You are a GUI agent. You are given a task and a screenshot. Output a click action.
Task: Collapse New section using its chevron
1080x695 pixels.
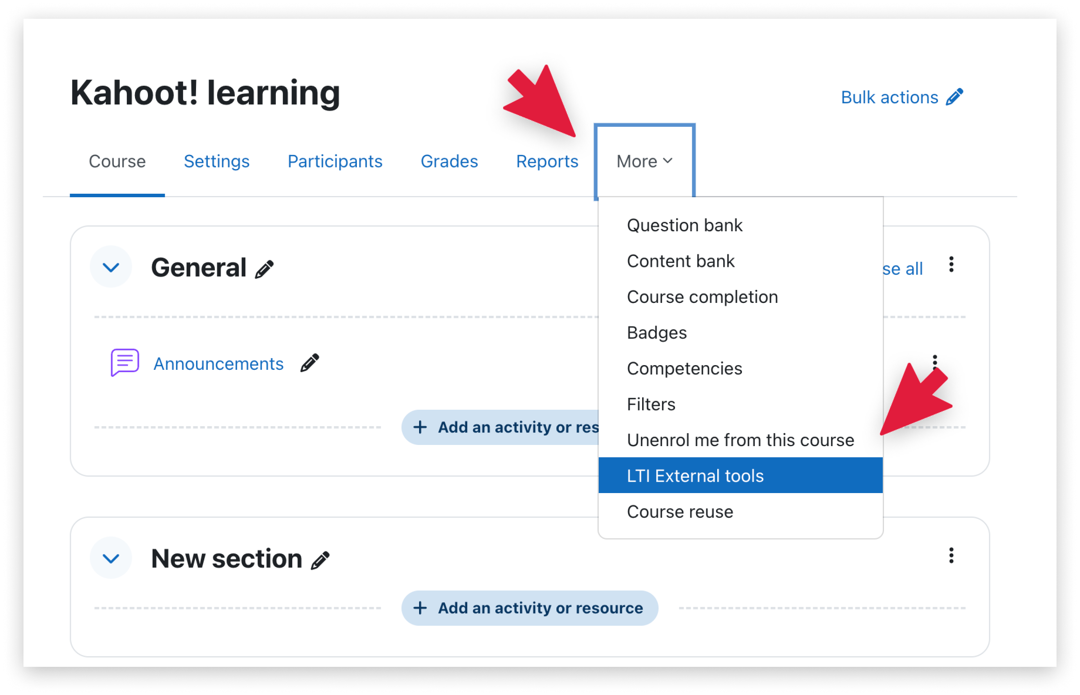click(111, 558)
